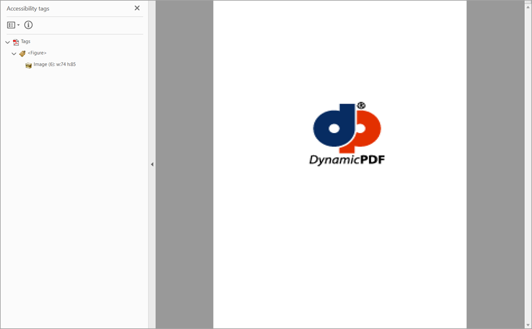Click the DynamicPDF text under the logo
Screen dimensions: 532x329
click(347, 160)
